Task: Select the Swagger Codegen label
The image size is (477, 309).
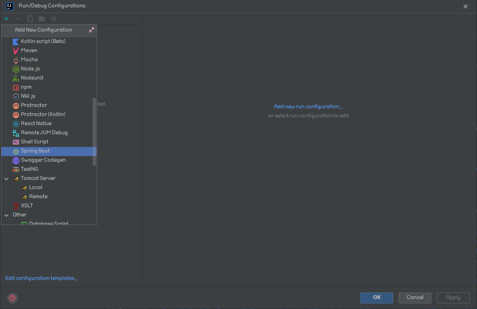Action: (x=43, y=160)
